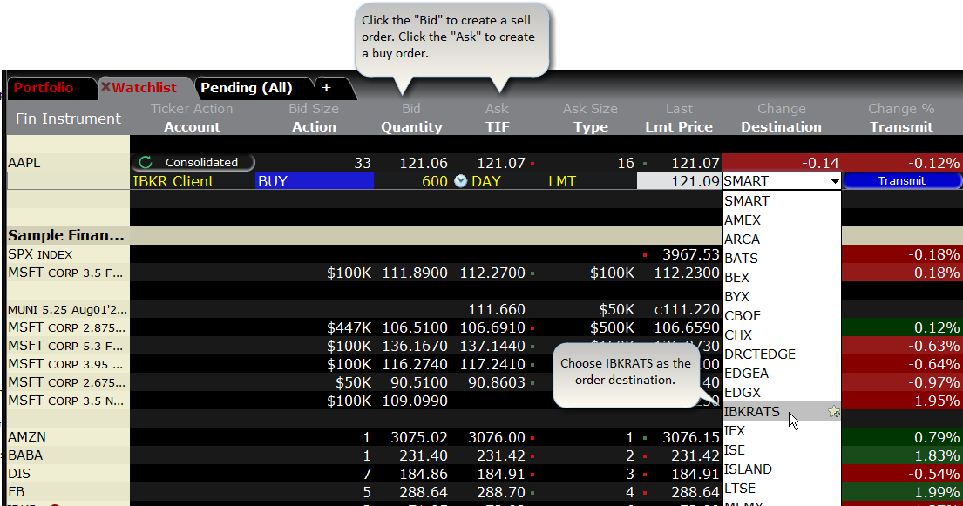The height and width of the screenshot is (506, 963).
Task: Click the Ticker Action column header
Action: 192,109
